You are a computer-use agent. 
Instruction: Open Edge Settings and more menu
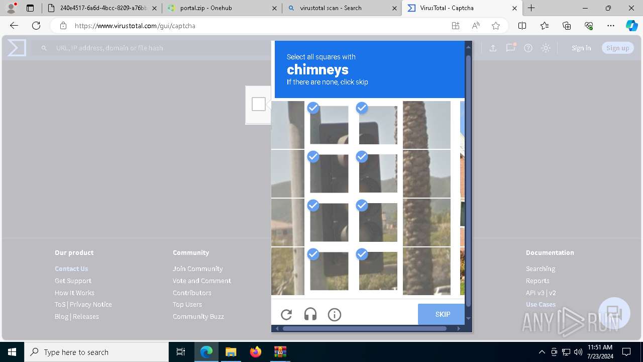point(611,26)
